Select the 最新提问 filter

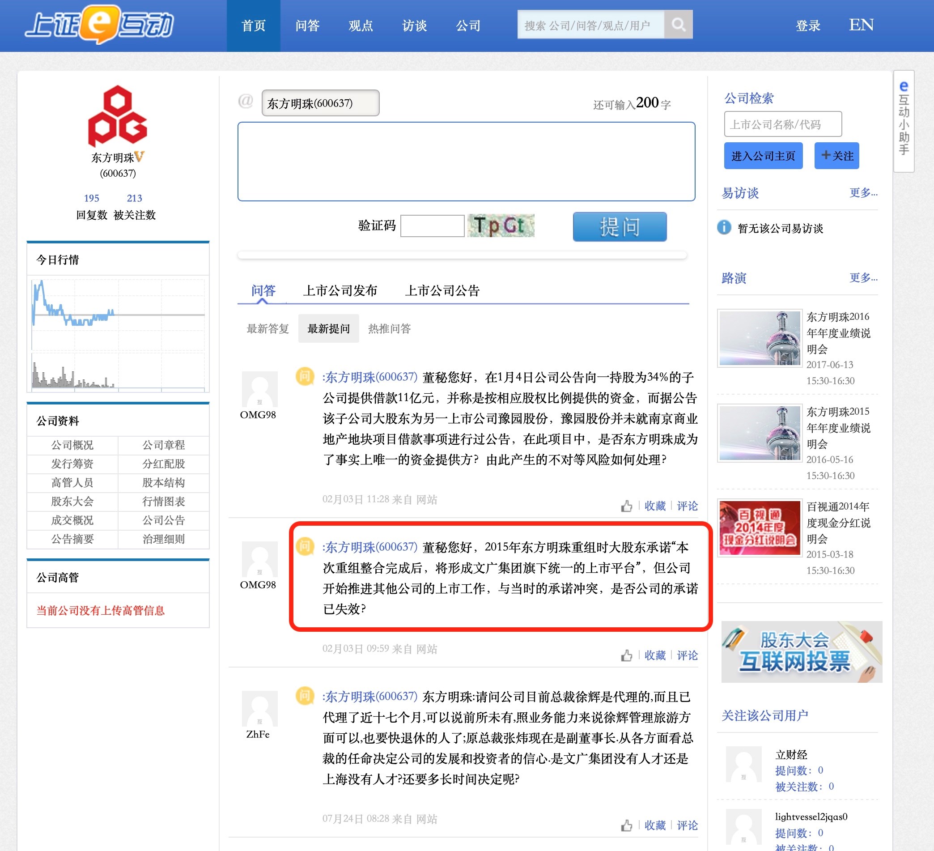pyautogui.click(x=328, y=328)
